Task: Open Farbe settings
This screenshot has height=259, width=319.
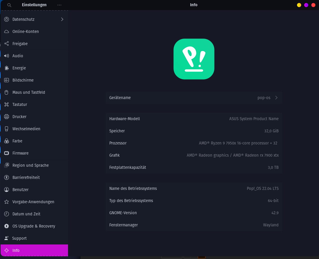Action: pyautogui.click(x=34, y=141)
